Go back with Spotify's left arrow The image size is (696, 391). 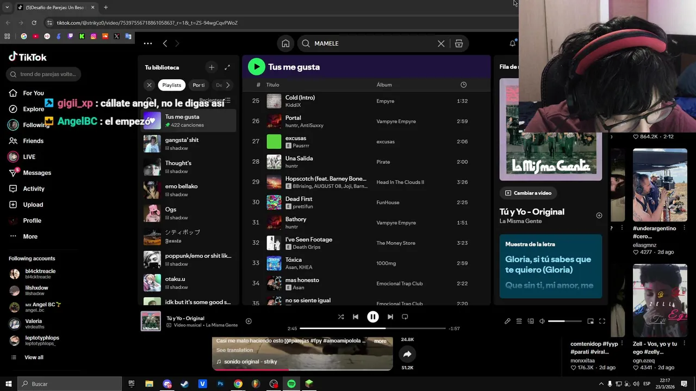tap(165, 43)
